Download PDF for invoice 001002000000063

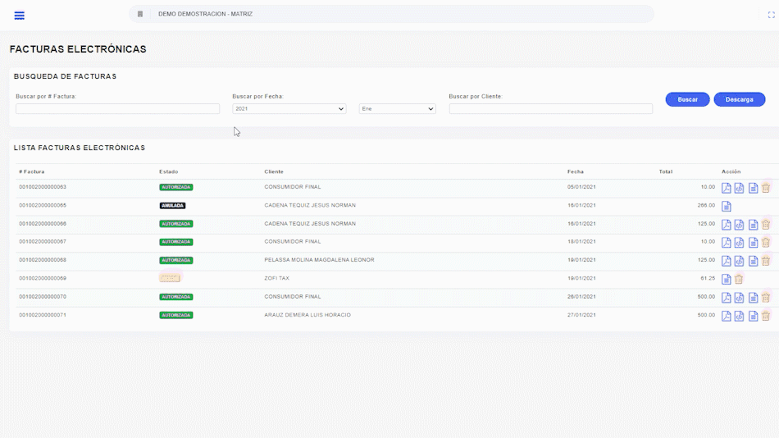click(726, 188)
